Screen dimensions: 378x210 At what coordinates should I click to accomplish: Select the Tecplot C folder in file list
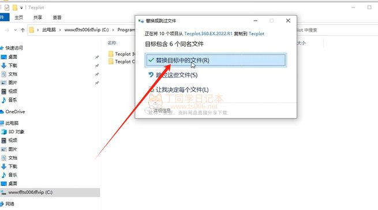[122, 62]
